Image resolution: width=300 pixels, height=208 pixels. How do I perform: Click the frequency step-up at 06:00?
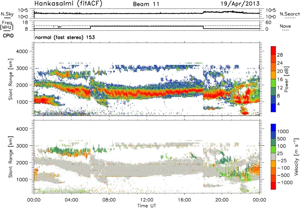point(90,27)
